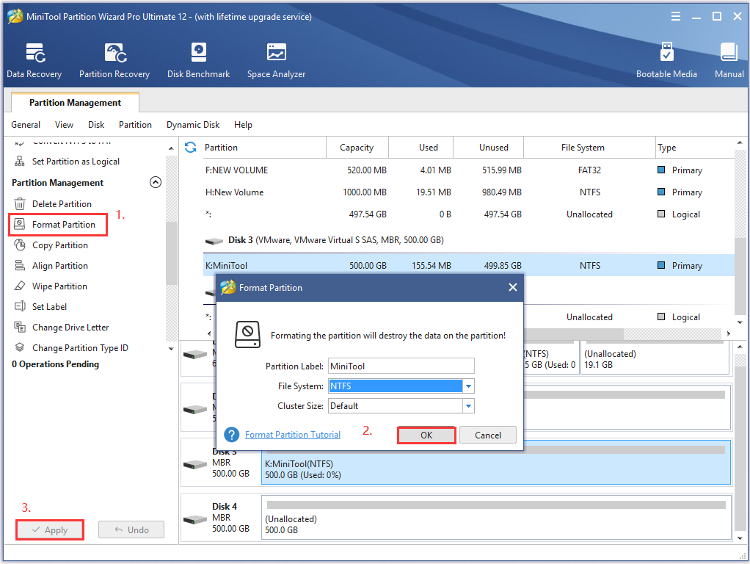Apply pending operations
This screenshot has width=750, height=564.
(50, 530)
